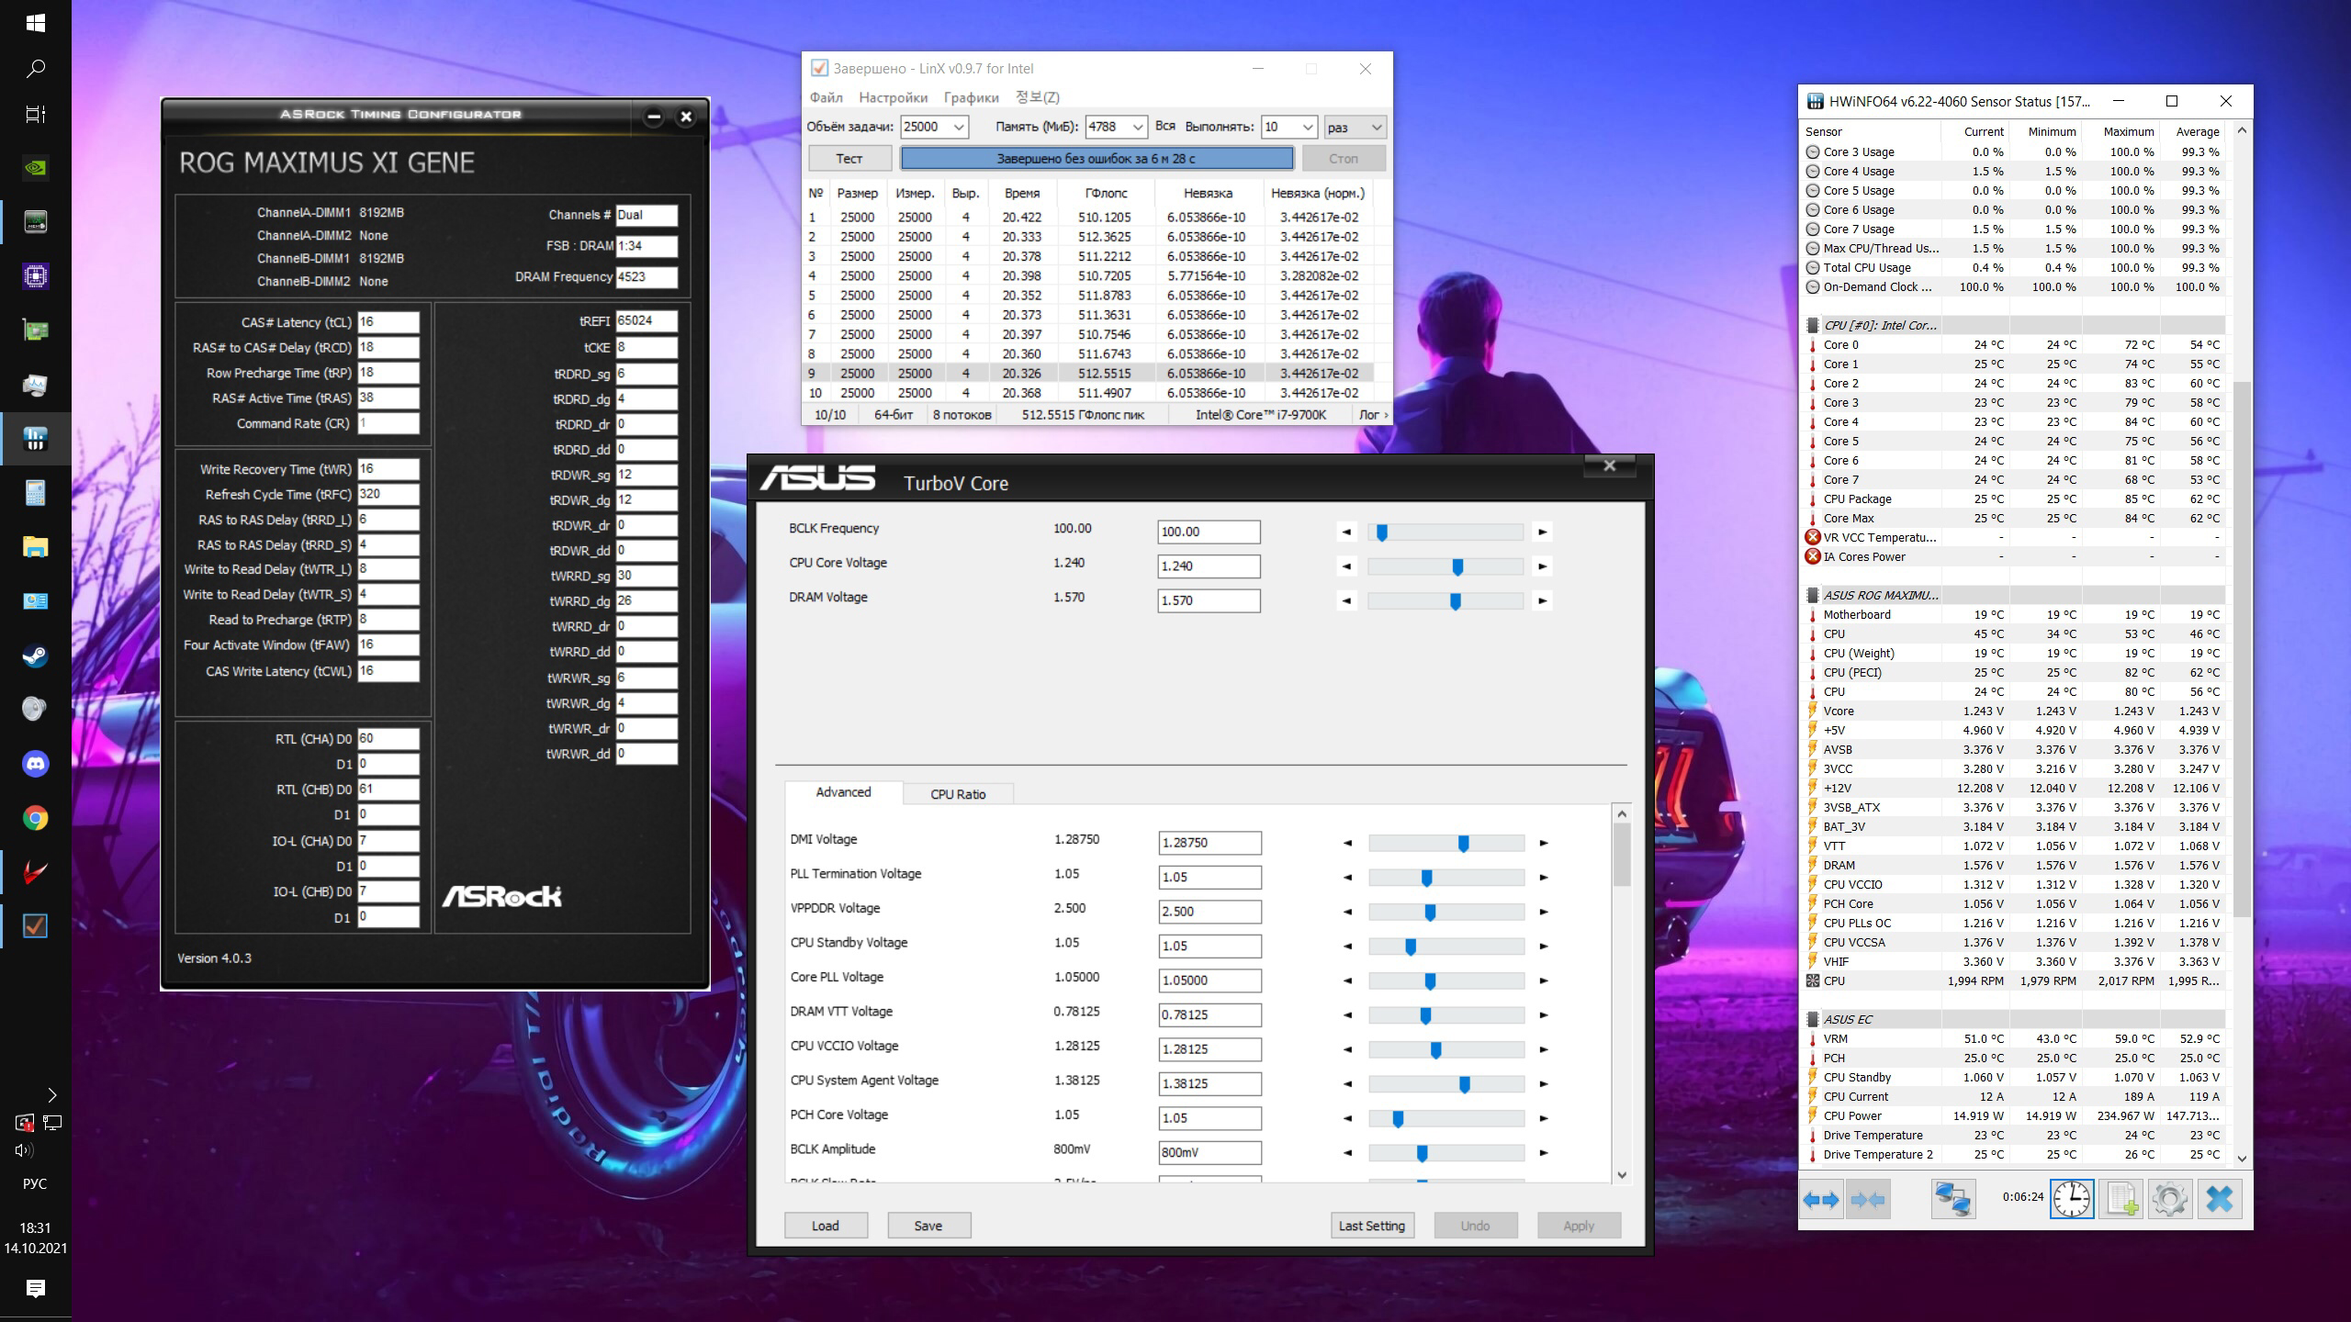Open Windows notification center icon

click(35, 1289)
